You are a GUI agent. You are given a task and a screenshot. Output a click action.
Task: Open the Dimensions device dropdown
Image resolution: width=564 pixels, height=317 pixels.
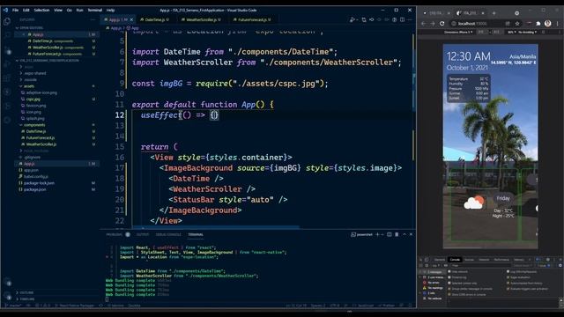[458, 32]
